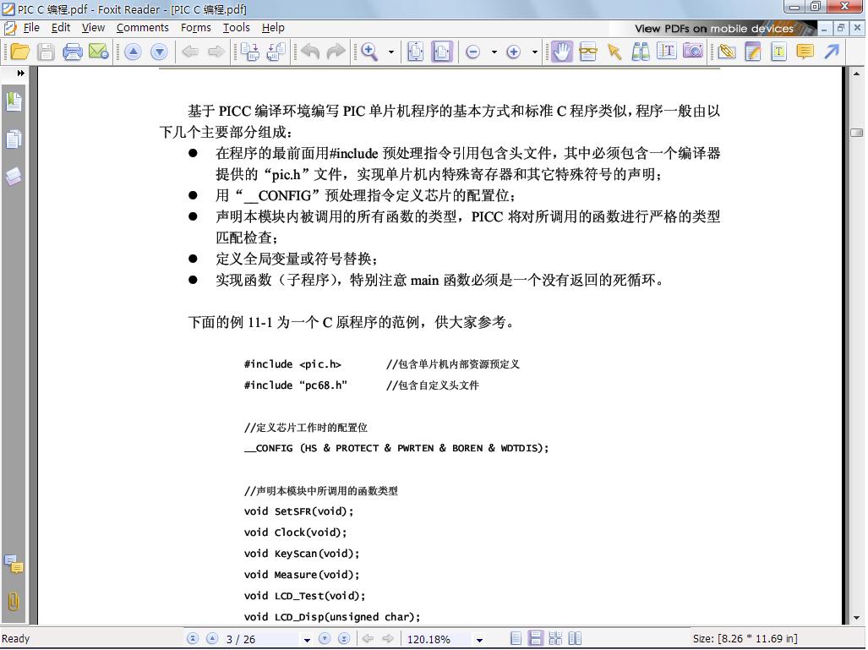Click the previous view left arrow in toolbar

pyautogui.click(x=190, y=52)
